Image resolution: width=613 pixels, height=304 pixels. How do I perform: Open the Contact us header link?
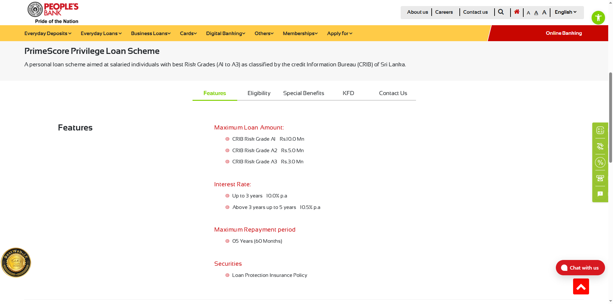475,12
